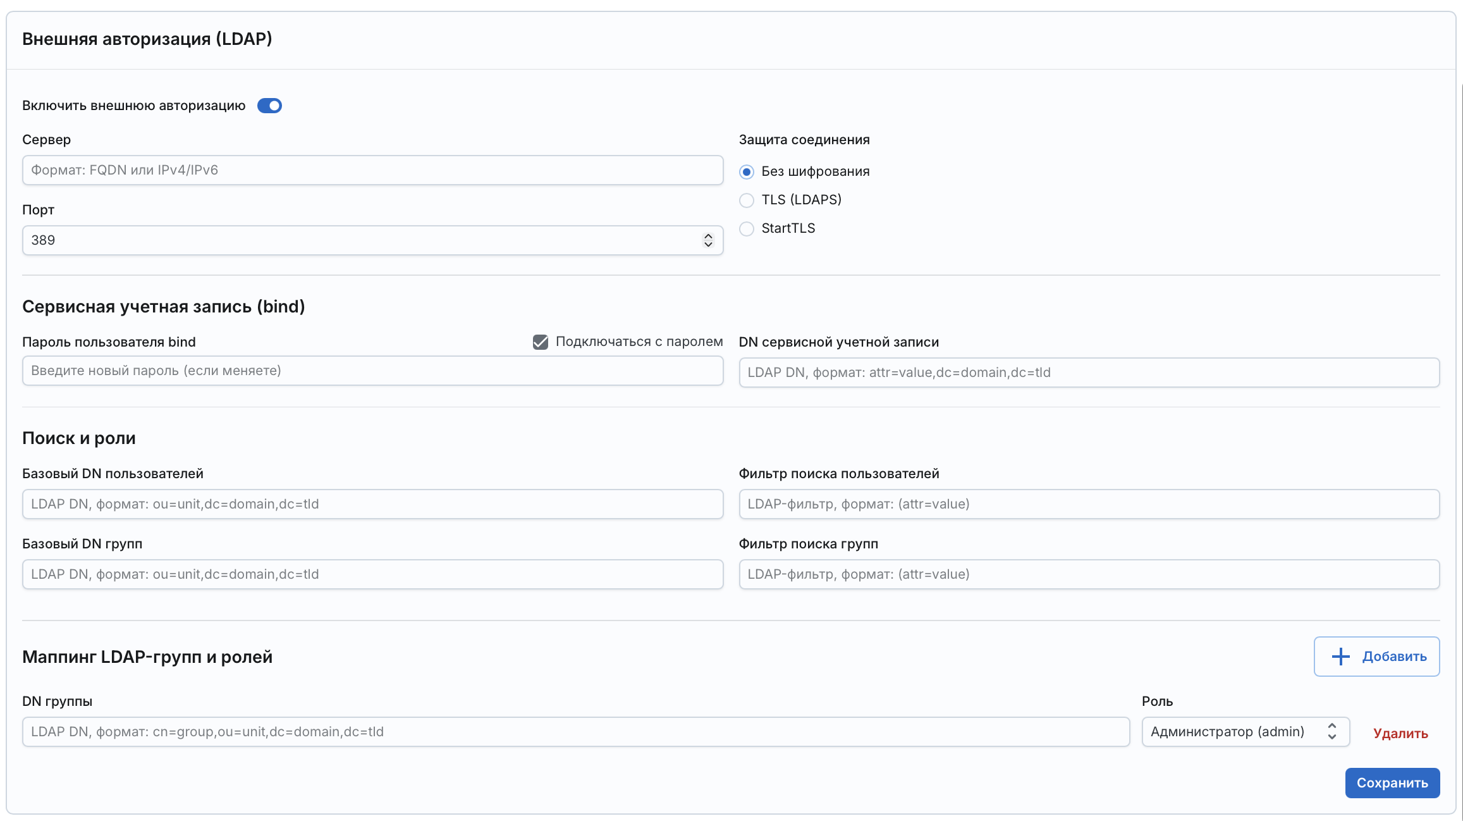Viewport: 1463px width, 821px height.
Task: Toggle Включить внешнюю авторизацию switch
Action: point(269,106)
